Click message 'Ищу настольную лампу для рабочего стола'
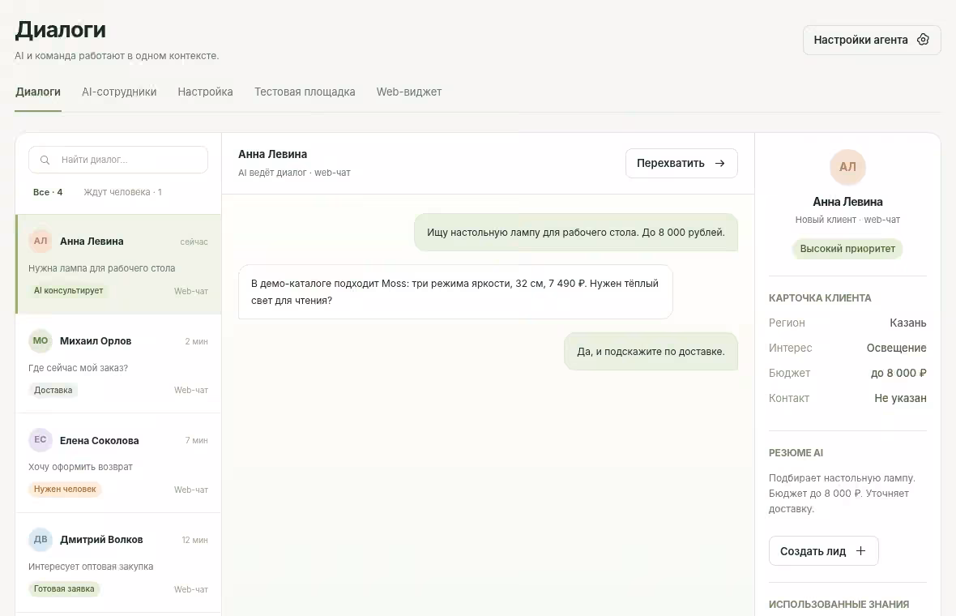The width and height of the screenshot is (956, 616). point(576,233)
